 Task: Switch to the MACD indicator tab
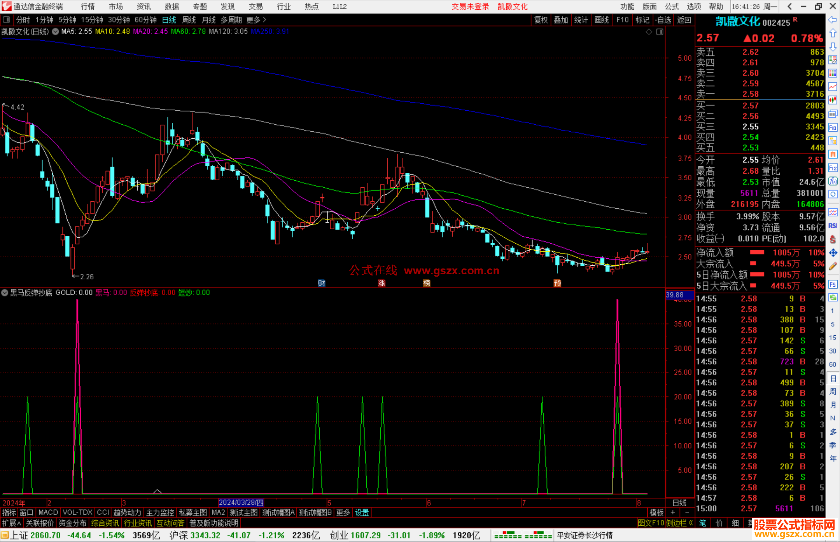48,512
